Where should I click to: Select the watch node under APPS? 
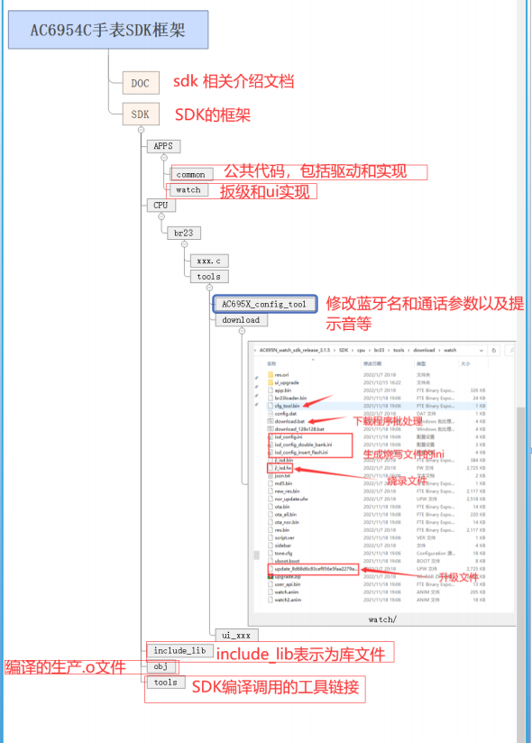pos(188,190)
